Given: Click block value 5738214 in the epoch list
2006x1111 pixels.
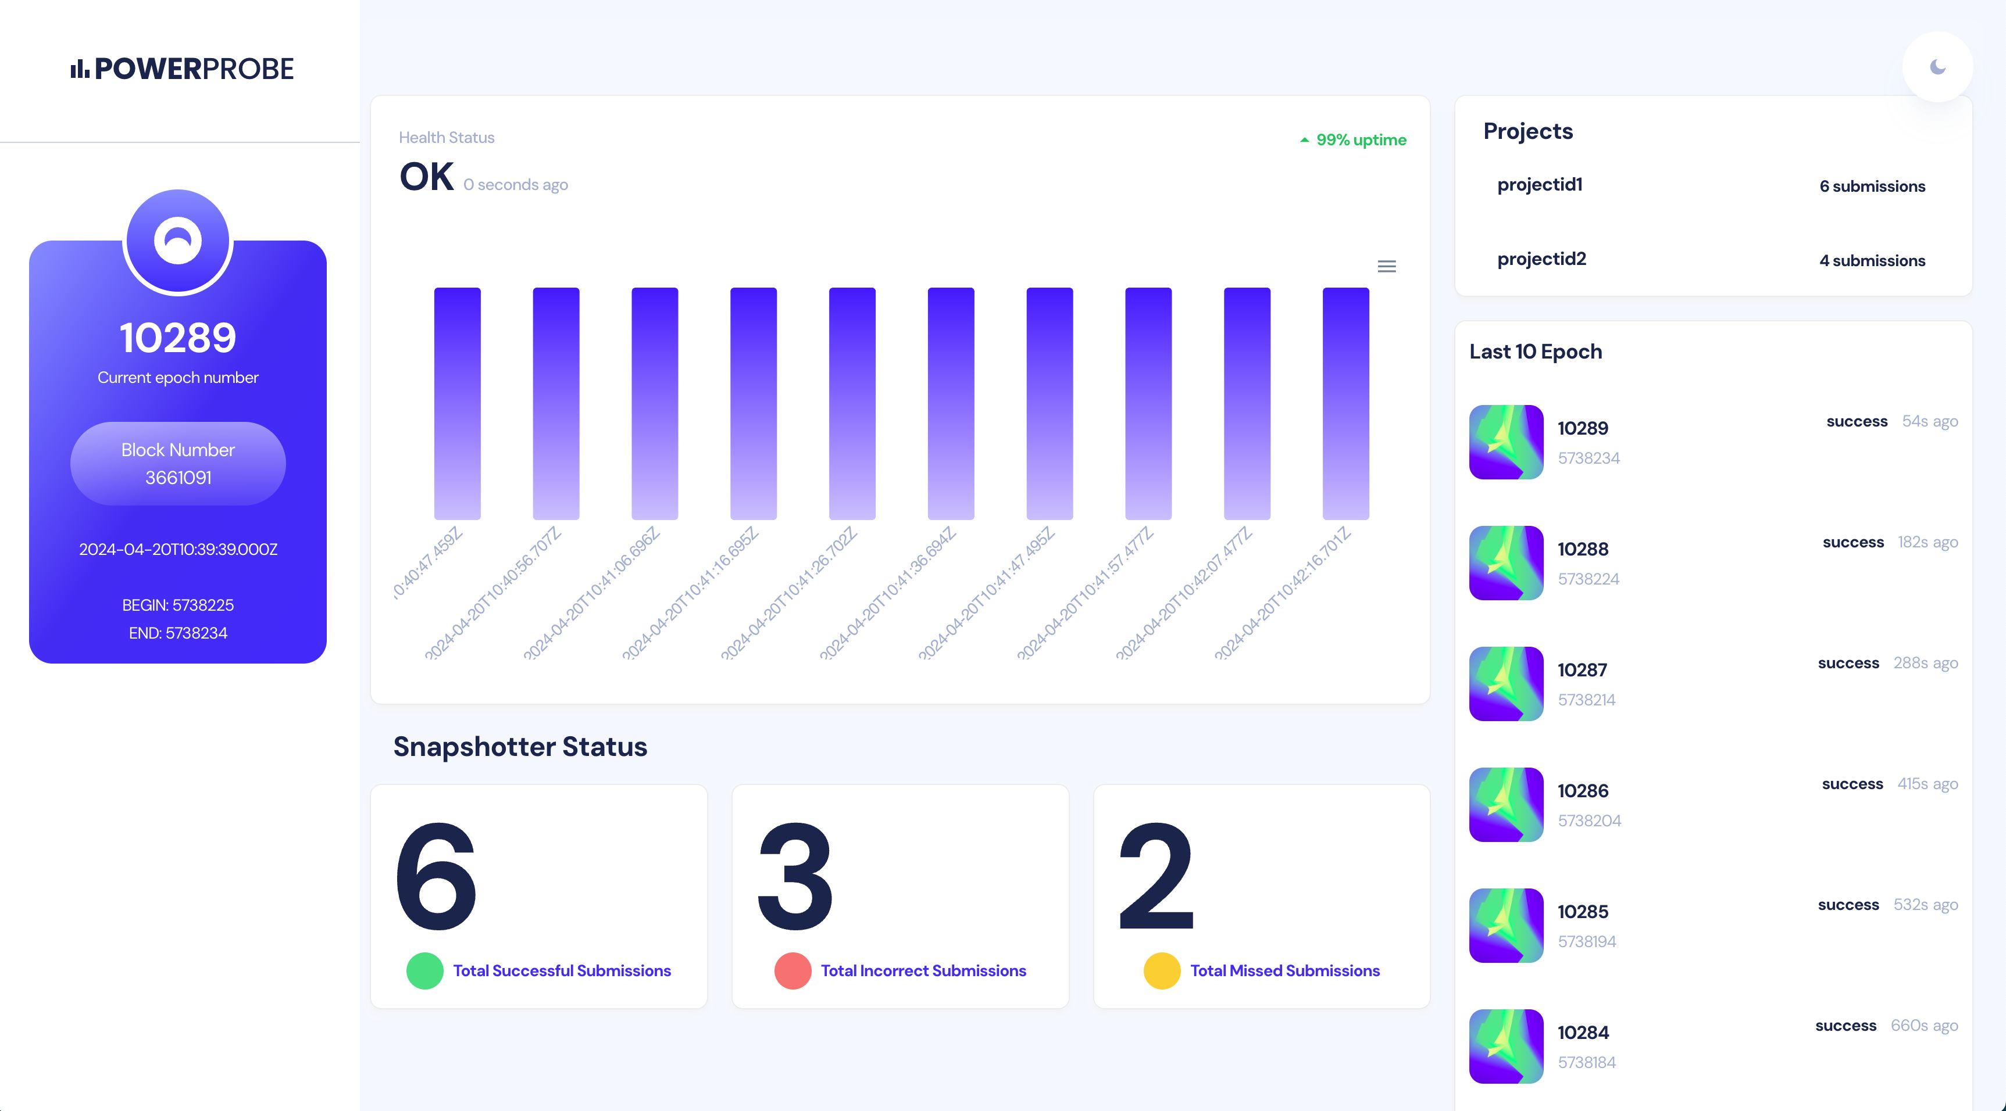Looking at the screenshot, I should pos(1586,700).
